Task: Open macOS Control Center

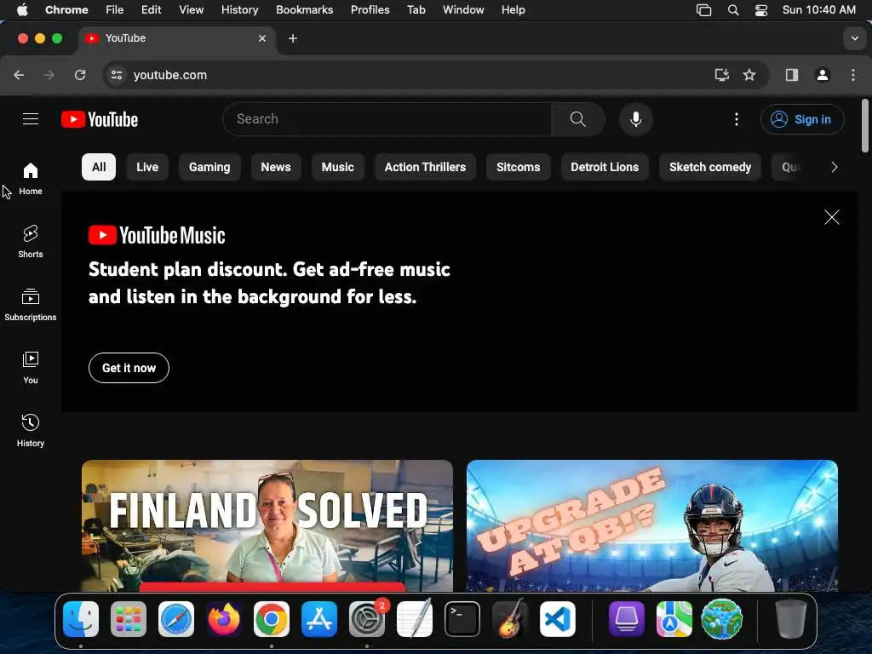Action: pyautogui.click(x=760, y=10)
